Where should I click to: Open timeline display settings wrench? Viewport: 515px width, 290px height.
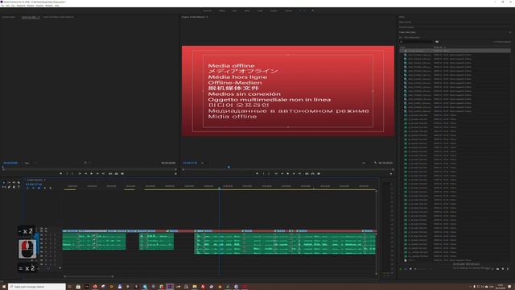50,188
